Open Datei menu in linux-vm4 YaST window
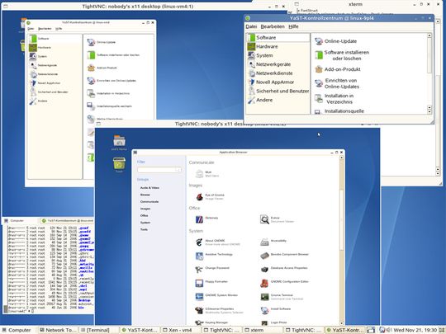 pos(31,29)
